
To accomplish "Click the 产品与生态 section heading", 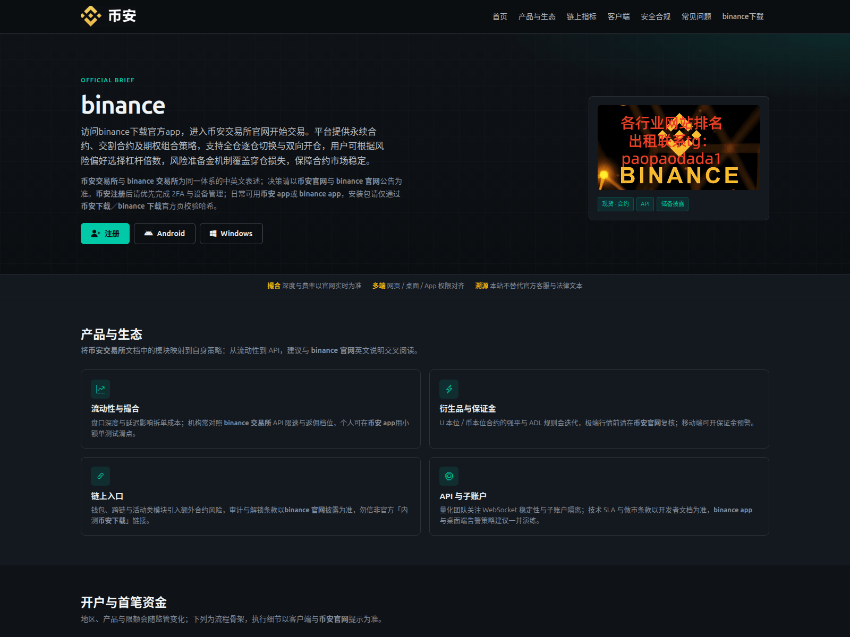I will click(112, 334).
